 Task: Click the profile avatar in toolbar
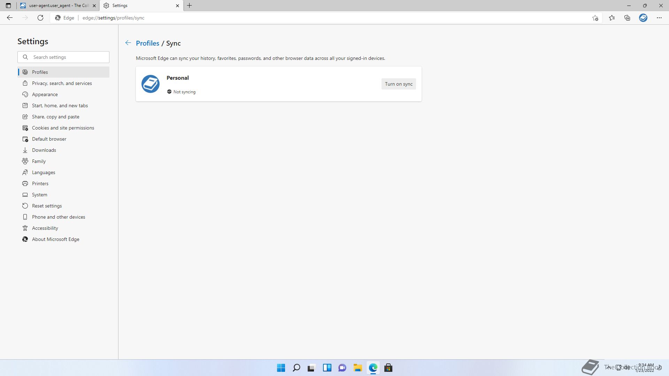tap(643, 18)
